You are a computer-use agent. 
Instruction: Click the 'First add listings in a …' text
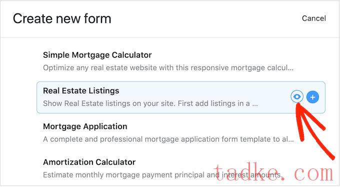[x=217, y=103]
